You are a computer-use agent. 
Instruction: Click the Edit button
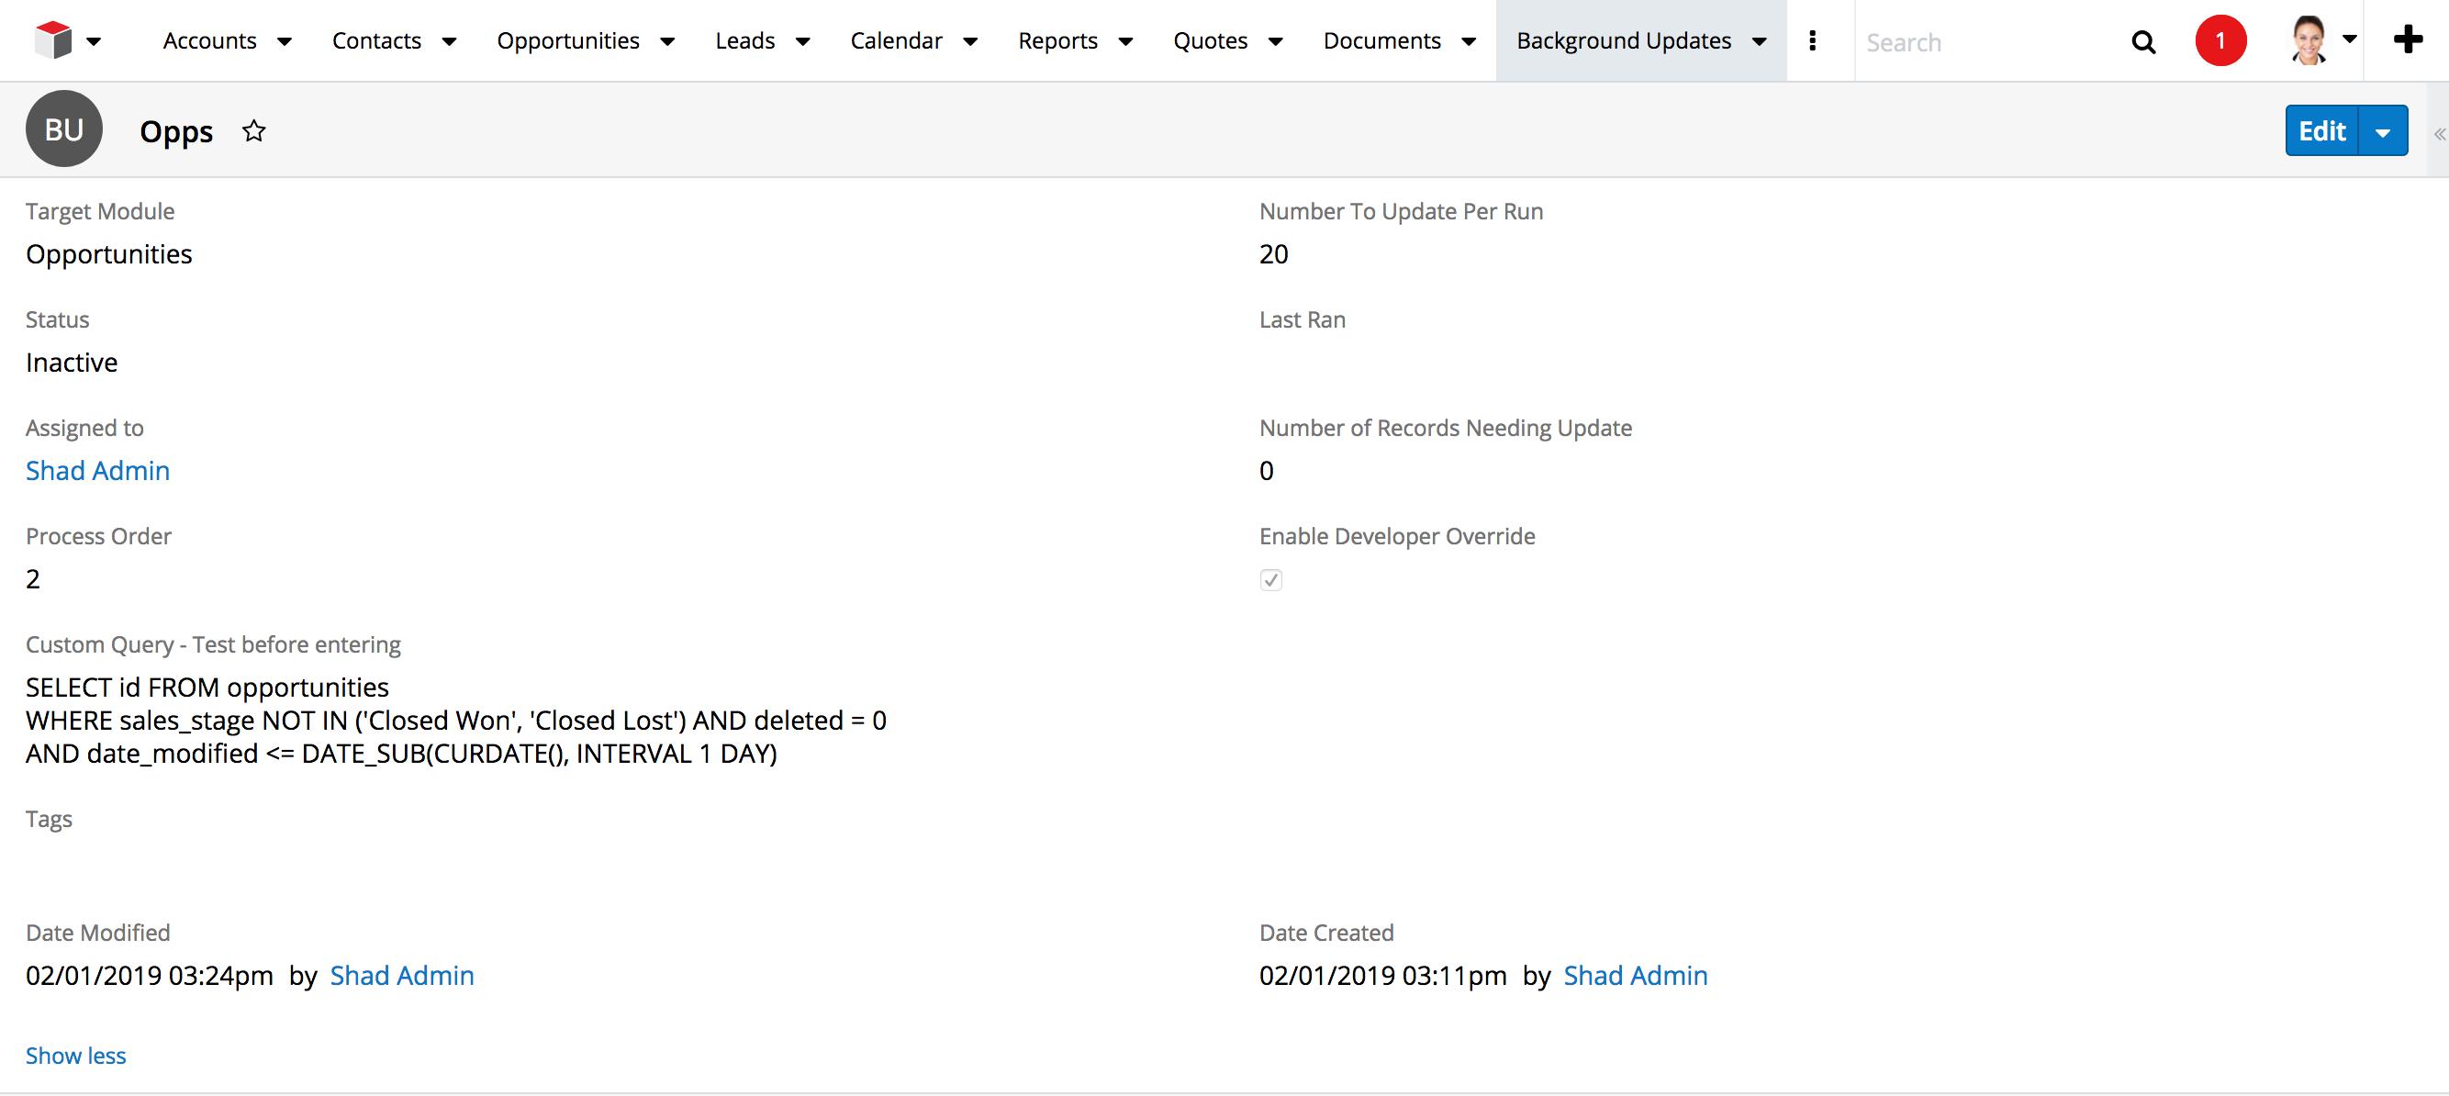2321,130
